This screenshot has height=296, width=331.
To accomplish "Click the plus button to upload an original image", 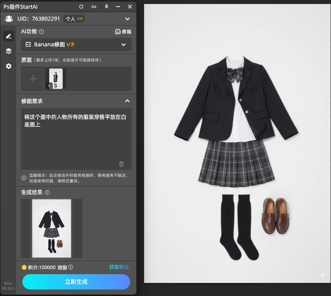I will coord(33,78).
